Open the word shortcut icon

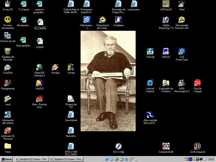click(x=8, y=99)
